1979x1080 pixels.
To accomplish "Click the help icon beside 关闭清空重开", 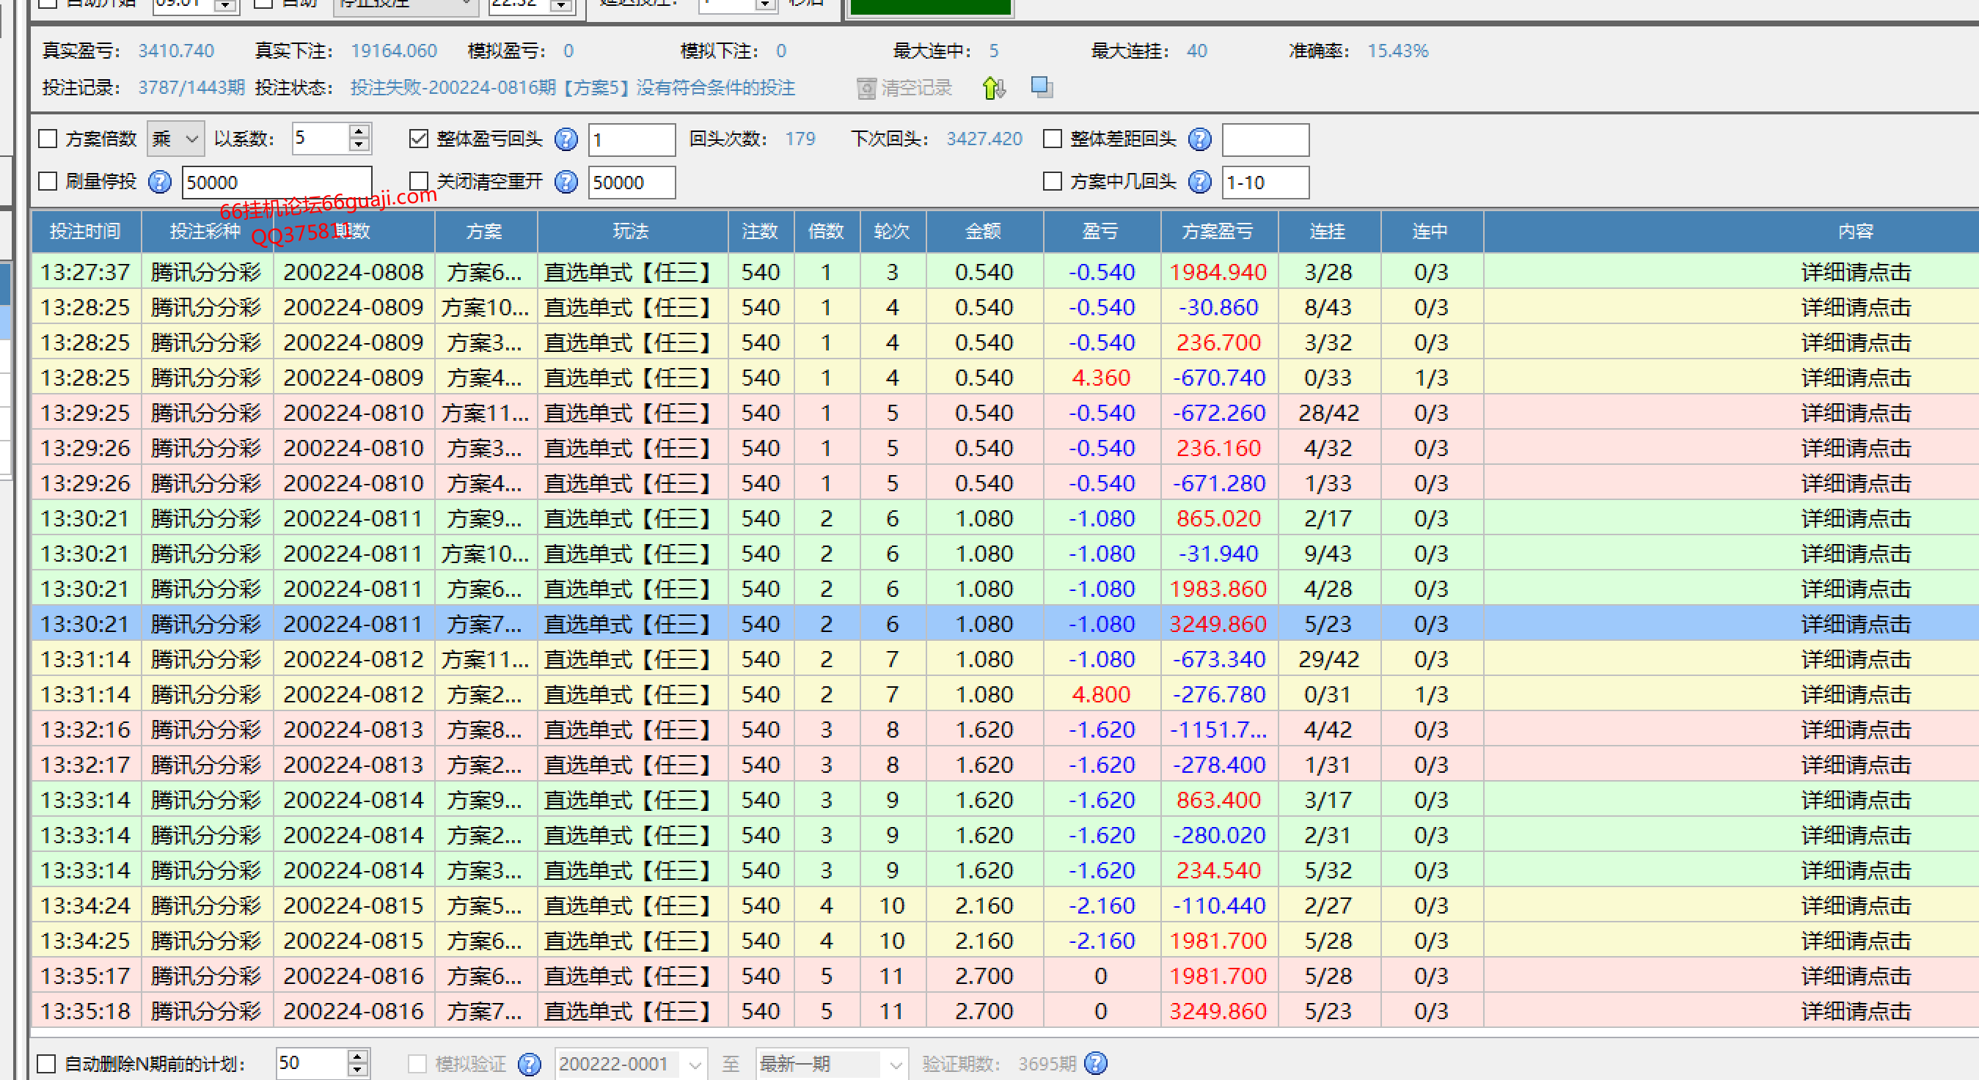I will coord(566,182).
